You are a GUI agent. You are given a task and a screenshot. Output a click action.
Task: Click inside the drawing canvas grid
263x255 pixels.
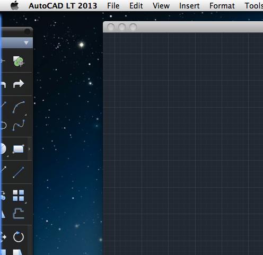click(183, 143)
